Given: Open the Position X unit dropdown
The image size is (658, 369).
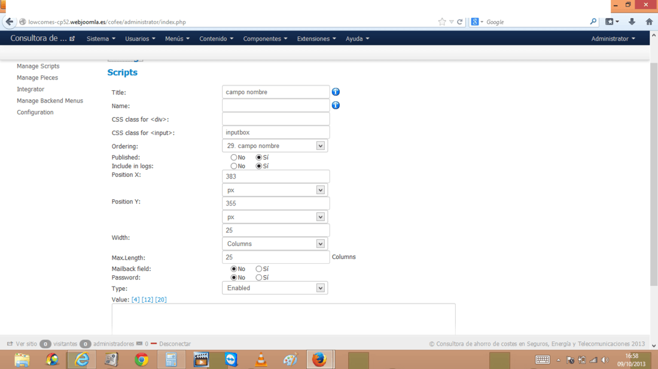Looking at the screenshot, I should click(x=275, y=190).
